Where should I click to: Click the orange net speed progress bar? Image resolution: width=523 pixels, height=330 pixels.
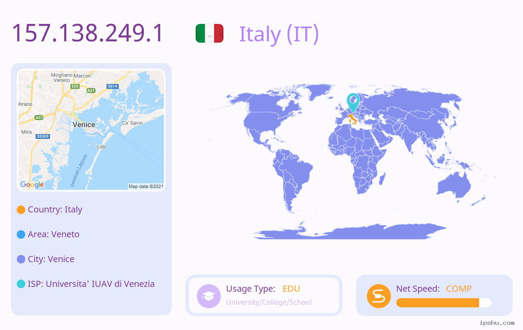pos(443,303)
